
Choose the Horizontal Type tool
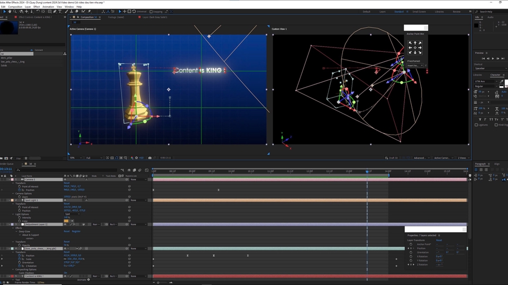tap(60, 11)
